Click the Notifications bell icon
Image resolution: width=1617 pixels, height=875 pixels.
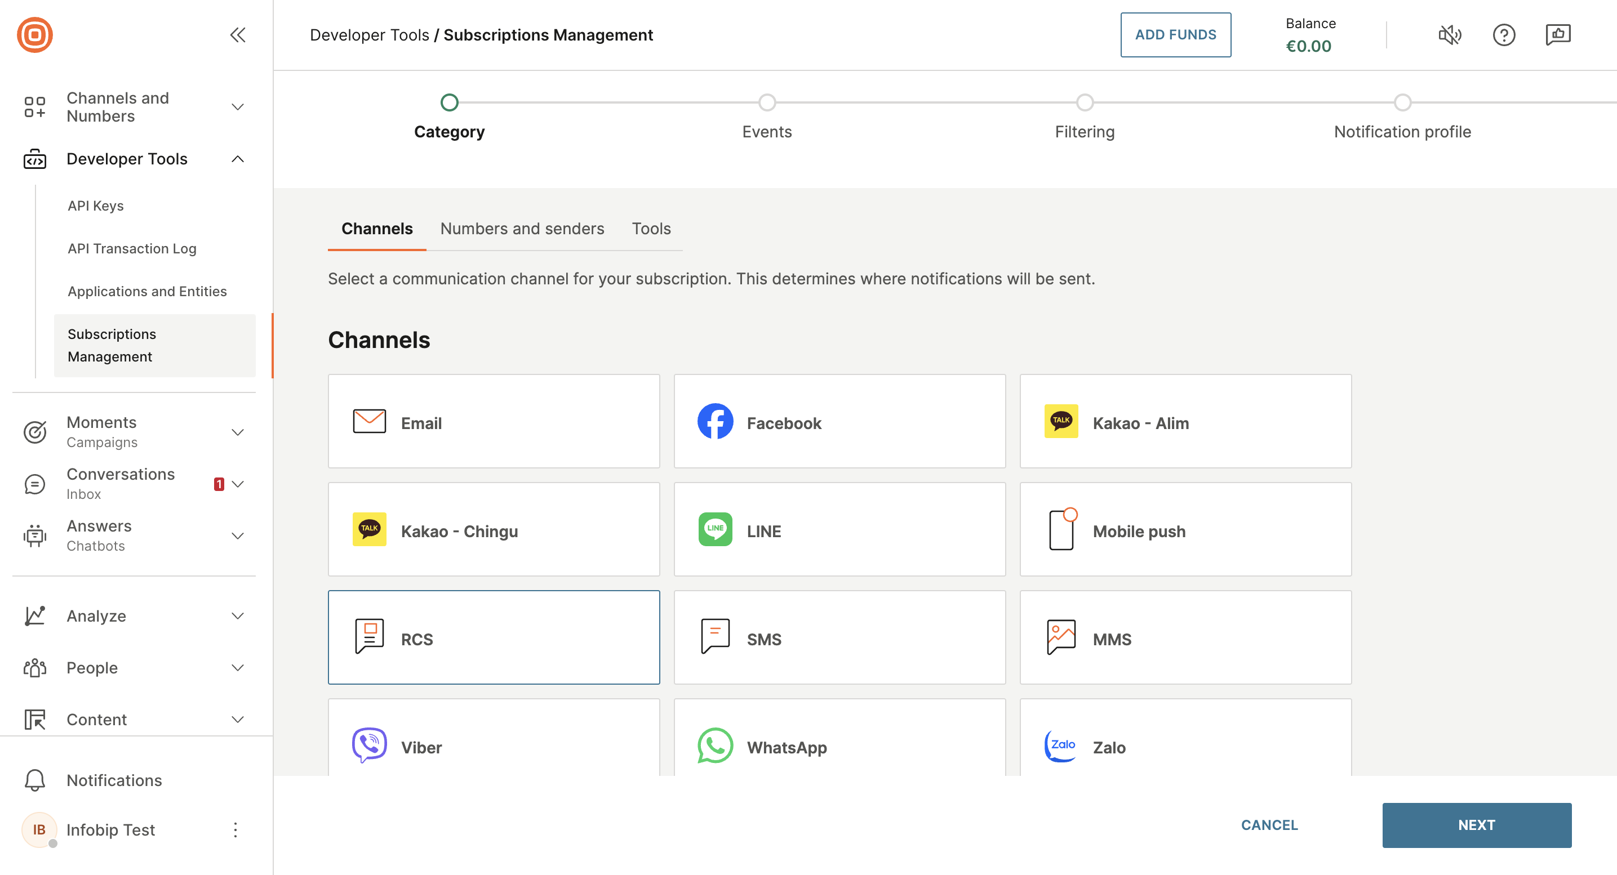pyautogui.click(x=34, y=780)
